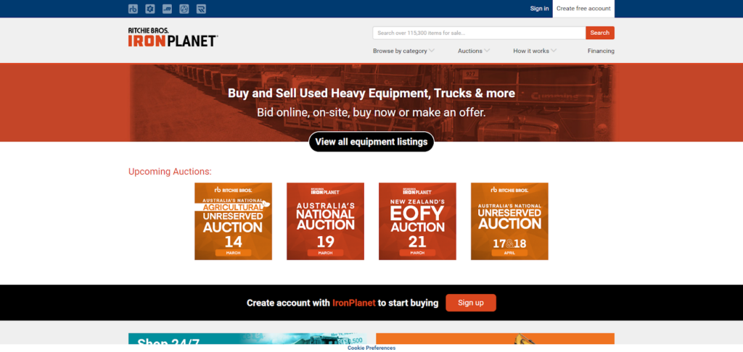The image size is (743, 352).
Task: Click the circular brand icon in top bar
Action: click(x=184, y=9)
